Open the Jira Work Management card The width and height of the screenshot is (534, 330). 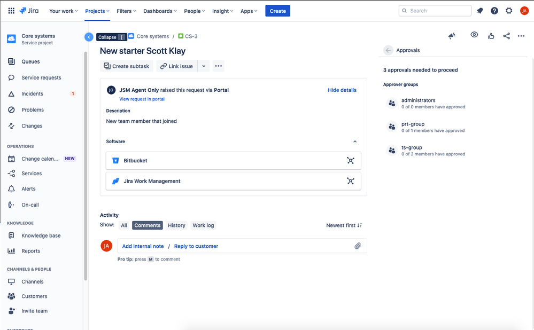233,181
